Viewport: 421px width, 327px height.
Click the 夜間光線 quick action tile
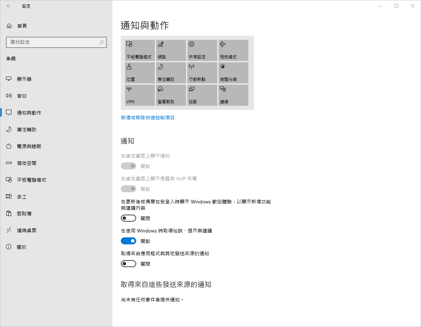point(233,73)
